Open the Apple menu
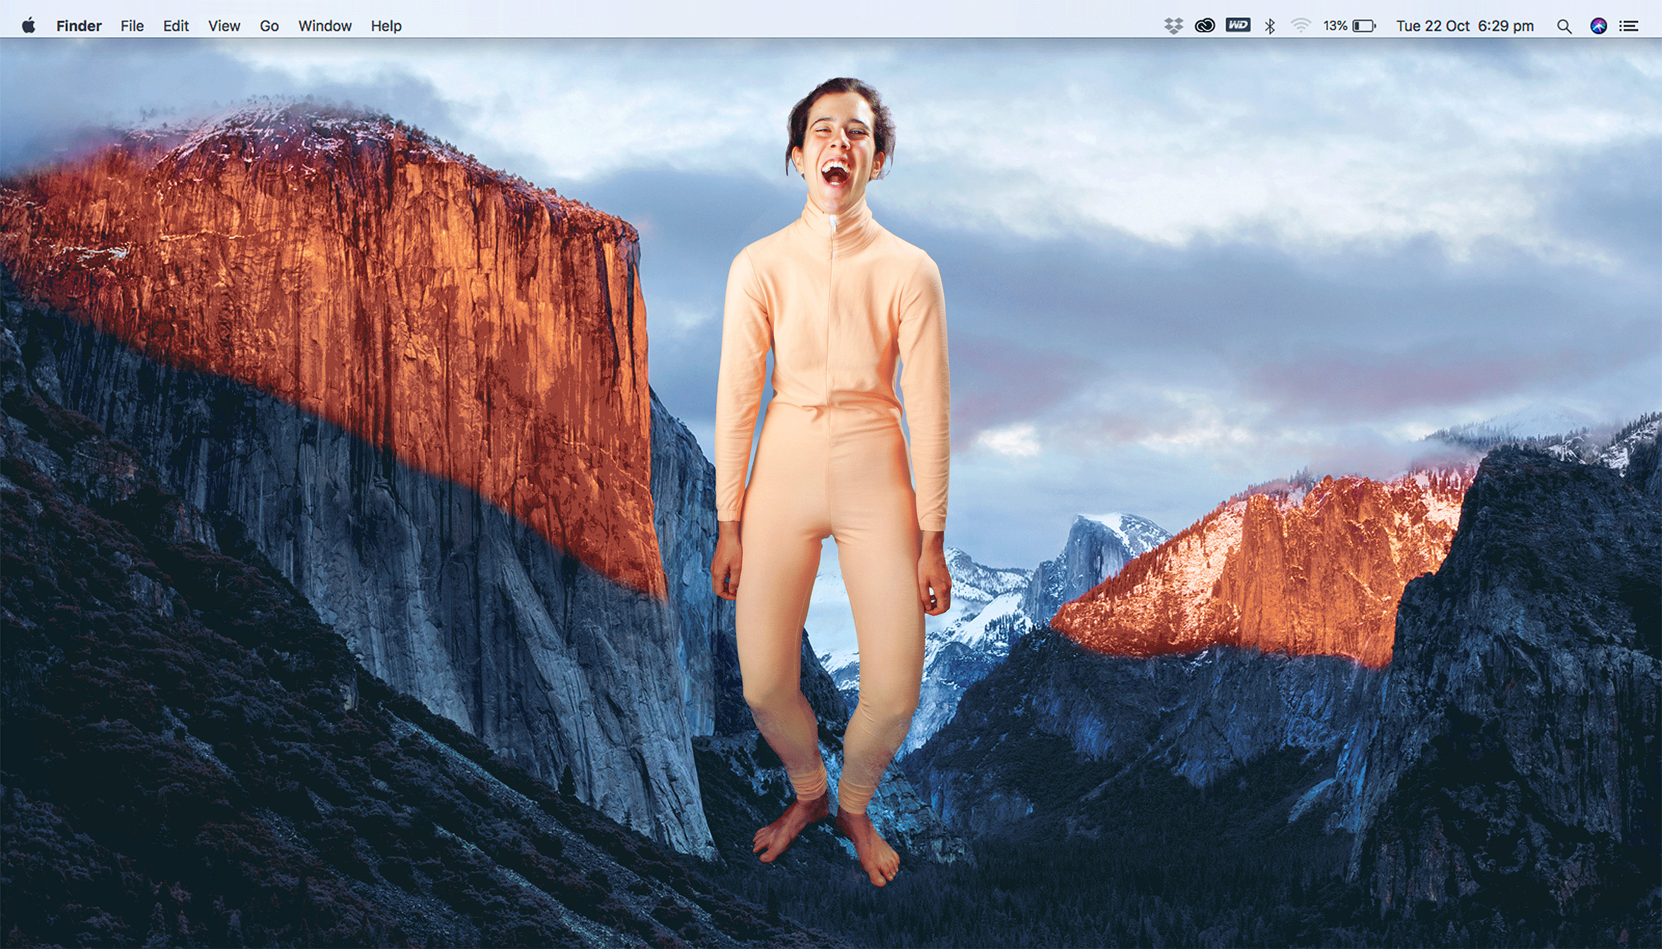Image resolution: width=1662 pixels, height=949 pixels. click(x=28, y=25)
